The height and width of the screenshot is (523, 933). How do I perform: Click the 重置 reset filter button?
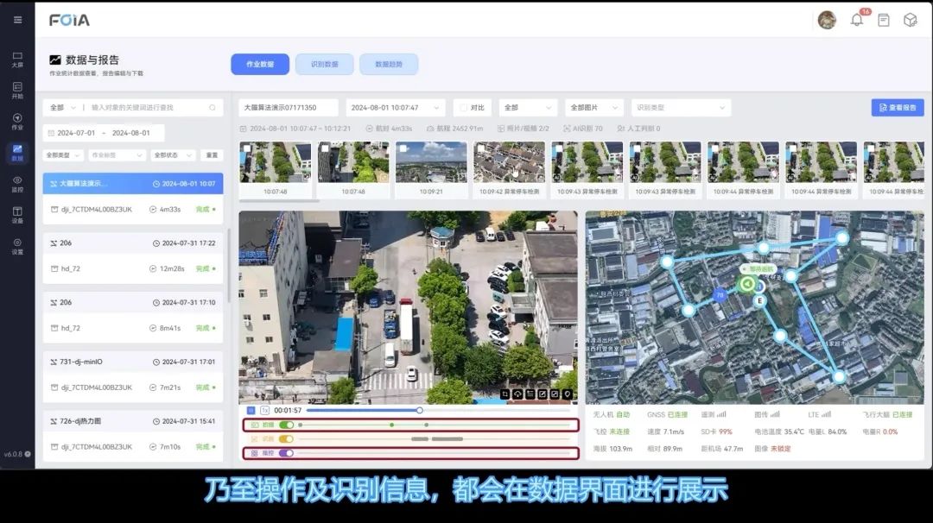click(x=212, y=155)
